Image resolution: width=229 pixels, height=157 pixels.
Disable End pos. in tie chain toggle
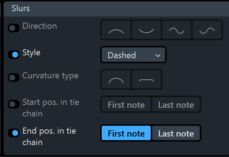14,133
